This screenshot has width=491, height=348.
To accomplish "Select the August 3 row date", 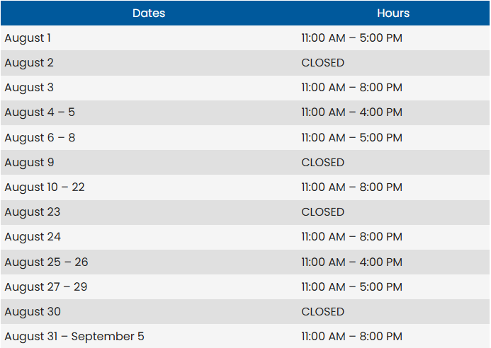I will pyautogui.click(x=29, y=88).
